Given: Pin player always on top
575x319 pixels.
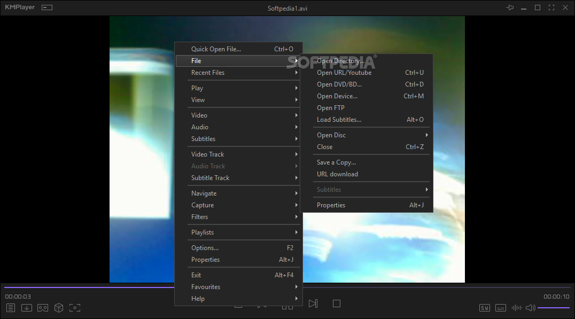Looking at the screenshot, I should (510, 7).
